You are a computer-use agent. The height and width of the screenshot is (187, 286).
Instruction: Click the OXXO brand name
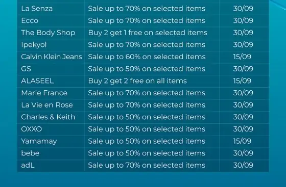pyautogui.click(x=32, y=129)
